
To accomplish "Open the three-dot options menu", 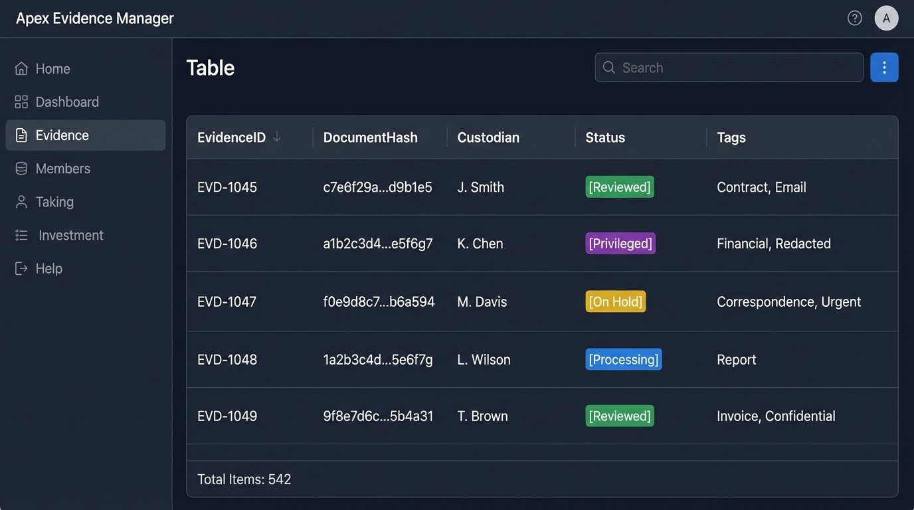I will coord(884,68).
